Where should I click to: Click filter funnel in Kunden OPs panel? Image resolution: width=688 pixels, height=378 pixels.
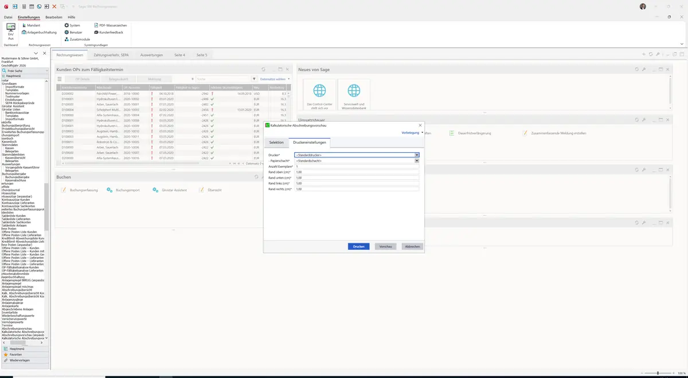coord(254,78)
